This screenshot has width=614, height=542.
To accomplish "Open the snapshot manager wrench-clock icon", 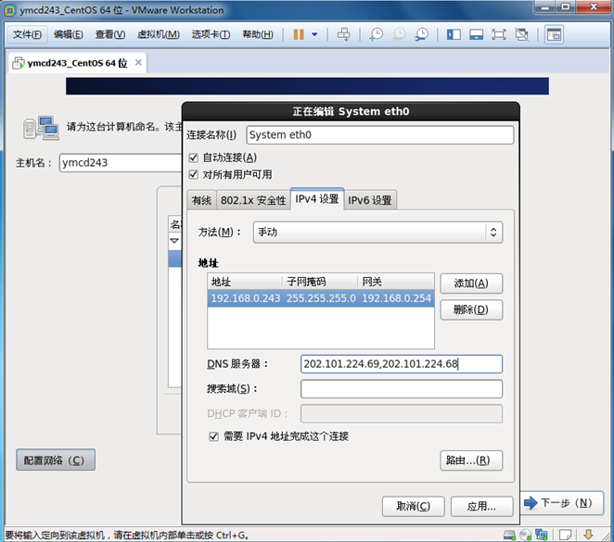I will coord(422,34).
